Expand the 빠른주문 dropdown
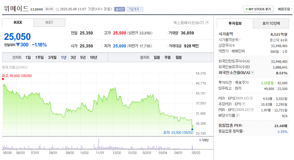The height and width of the screenshot is (160, 294). click(x=285, y=9)
